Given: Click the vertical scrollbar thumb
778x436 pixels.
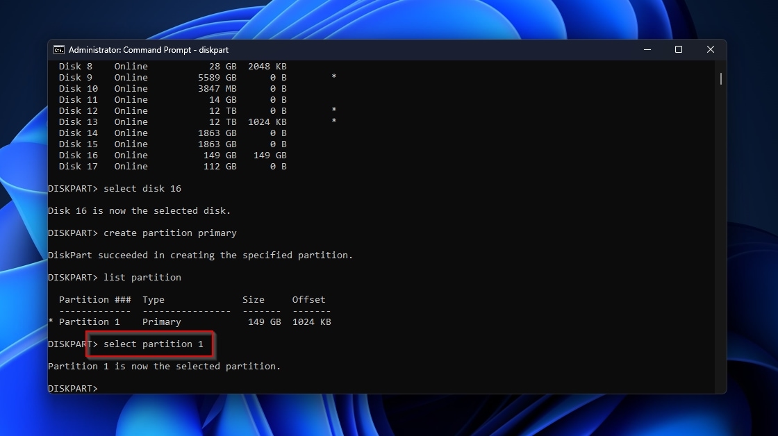Looking at the screenshot, I should (720, 78).
